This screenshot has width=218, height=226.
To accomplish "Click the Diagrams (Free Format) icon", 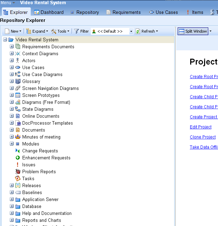I will [18, 102].
